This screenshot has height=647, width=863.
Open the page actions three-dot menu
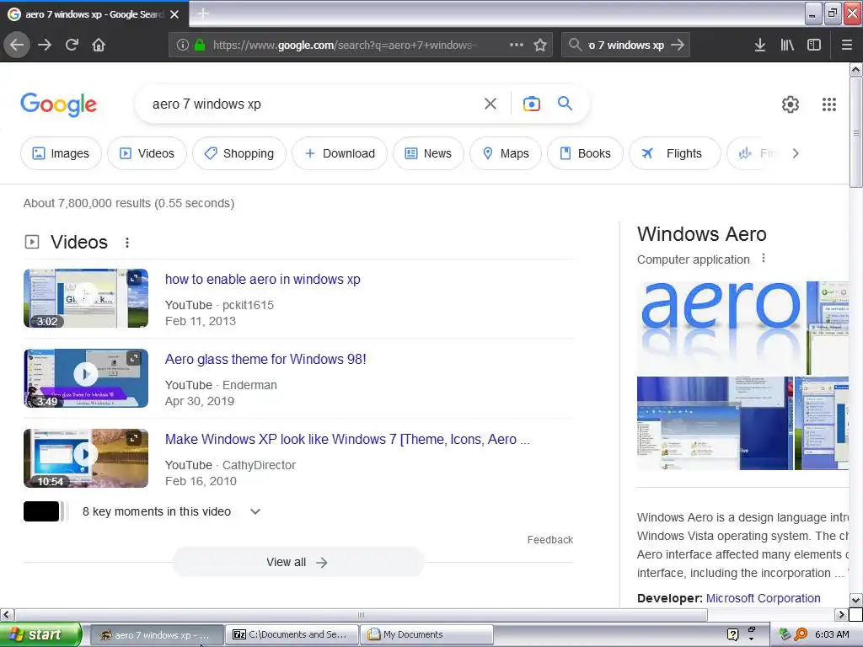coord(517,45)
